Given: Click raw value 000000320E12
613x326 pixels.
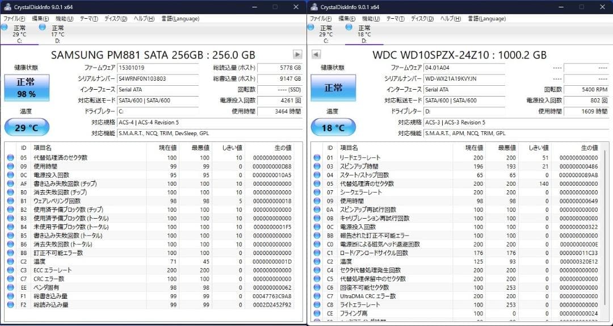Looking at the screenshot, I should (578, 261).
